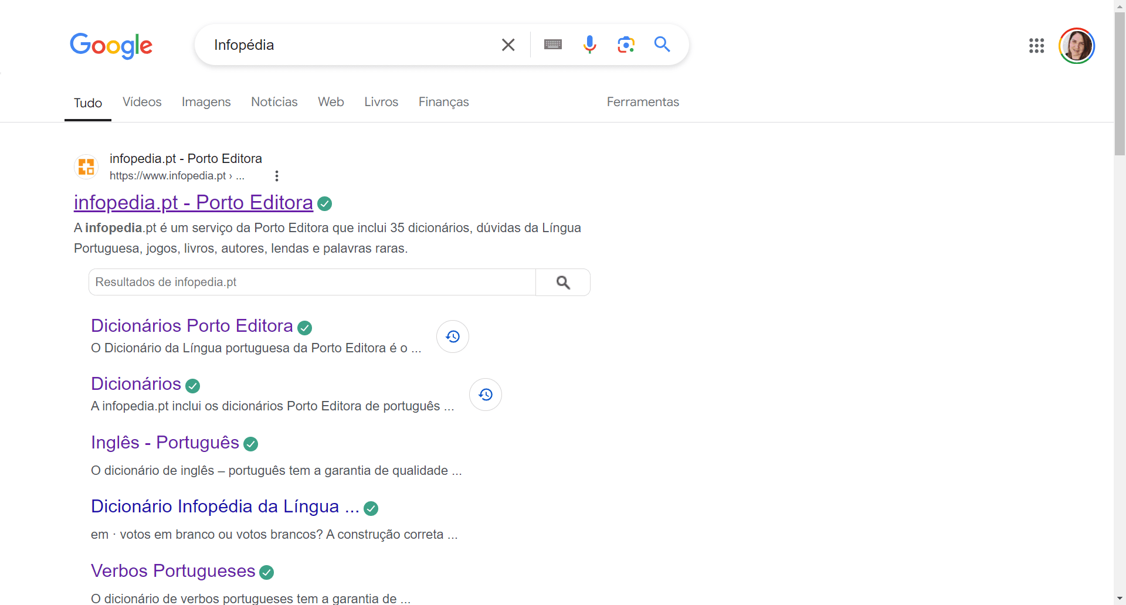Open the Verbos Portugueses link
1126x605 pixels.
point(173,571)
